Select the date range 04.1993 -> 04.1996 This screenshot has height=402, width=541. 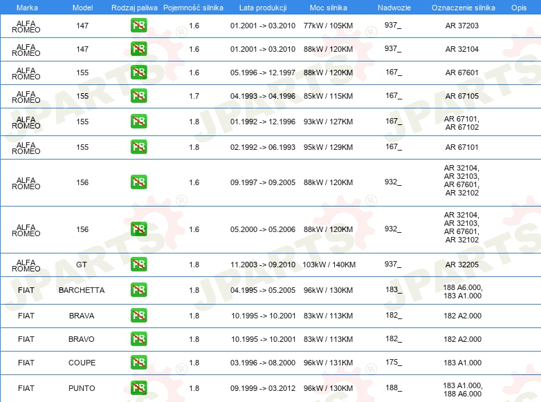pos(263,96)
